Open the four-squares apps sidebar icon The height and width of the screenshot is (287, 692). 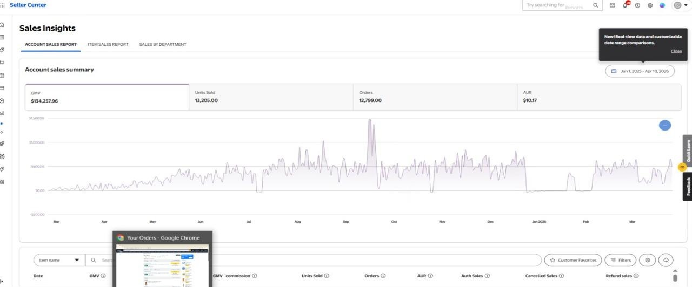(2, 182)
